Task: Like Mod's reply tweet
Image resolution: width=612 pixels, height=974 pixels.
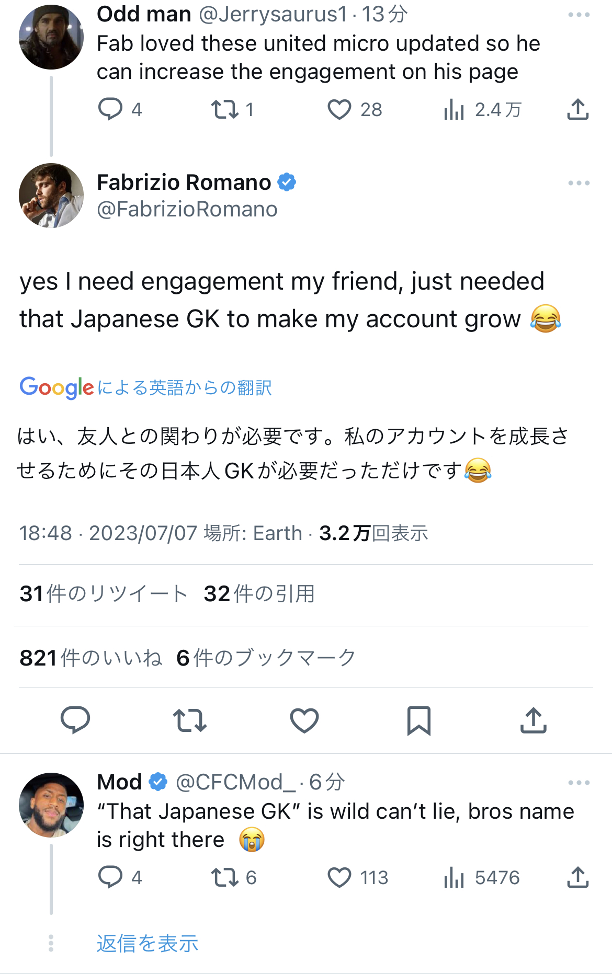Action: [339, 877]
